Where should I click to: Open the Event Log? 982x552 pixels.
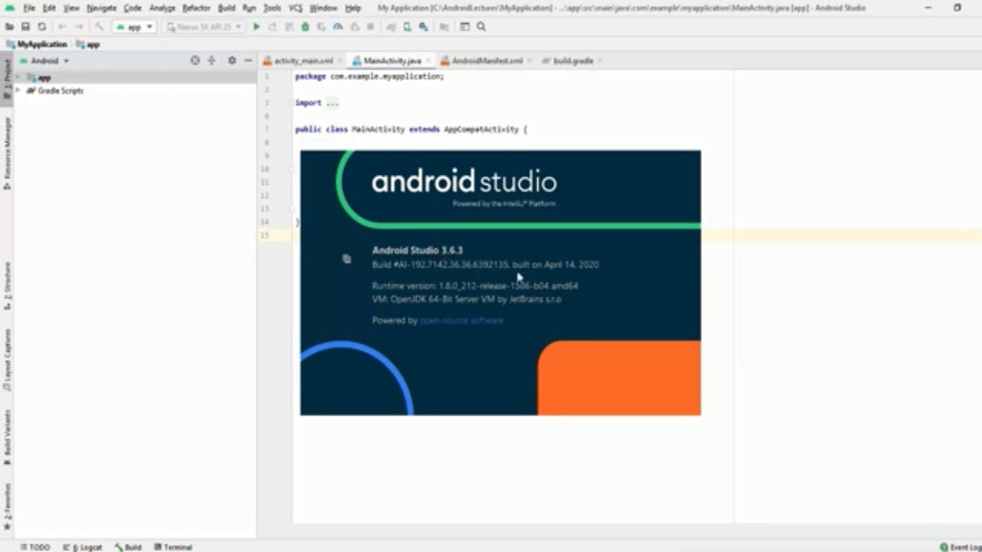pyautogui.click(x=961, y=547)
